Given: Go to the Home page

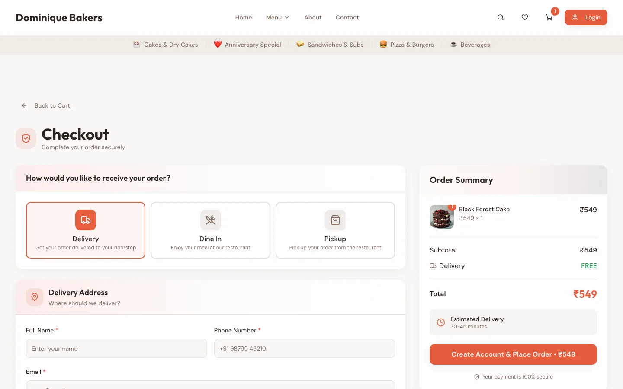Looking at the screenshot, I should coord(244,17).
